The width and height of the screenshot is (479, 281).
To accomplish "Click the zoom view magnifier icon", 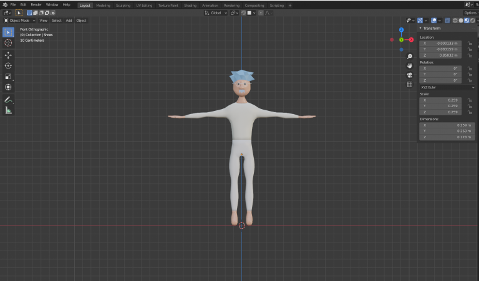I will pyautogui.click(x=410, y=57).
